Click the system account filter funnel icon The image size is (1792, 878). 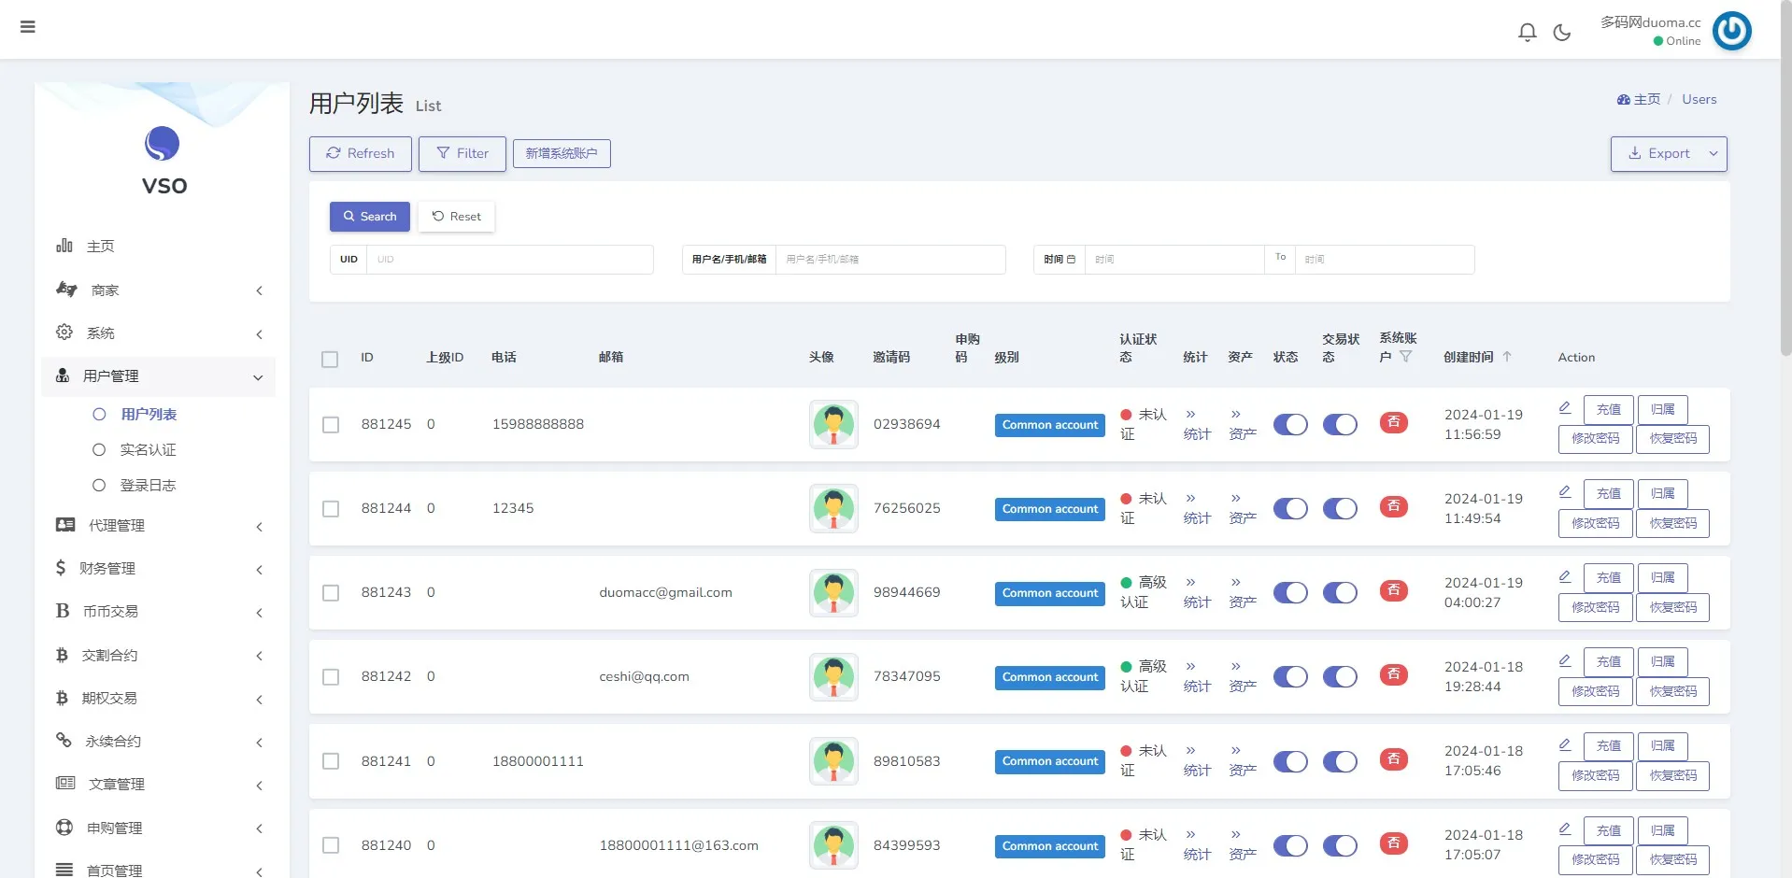tap(1405, 357)
